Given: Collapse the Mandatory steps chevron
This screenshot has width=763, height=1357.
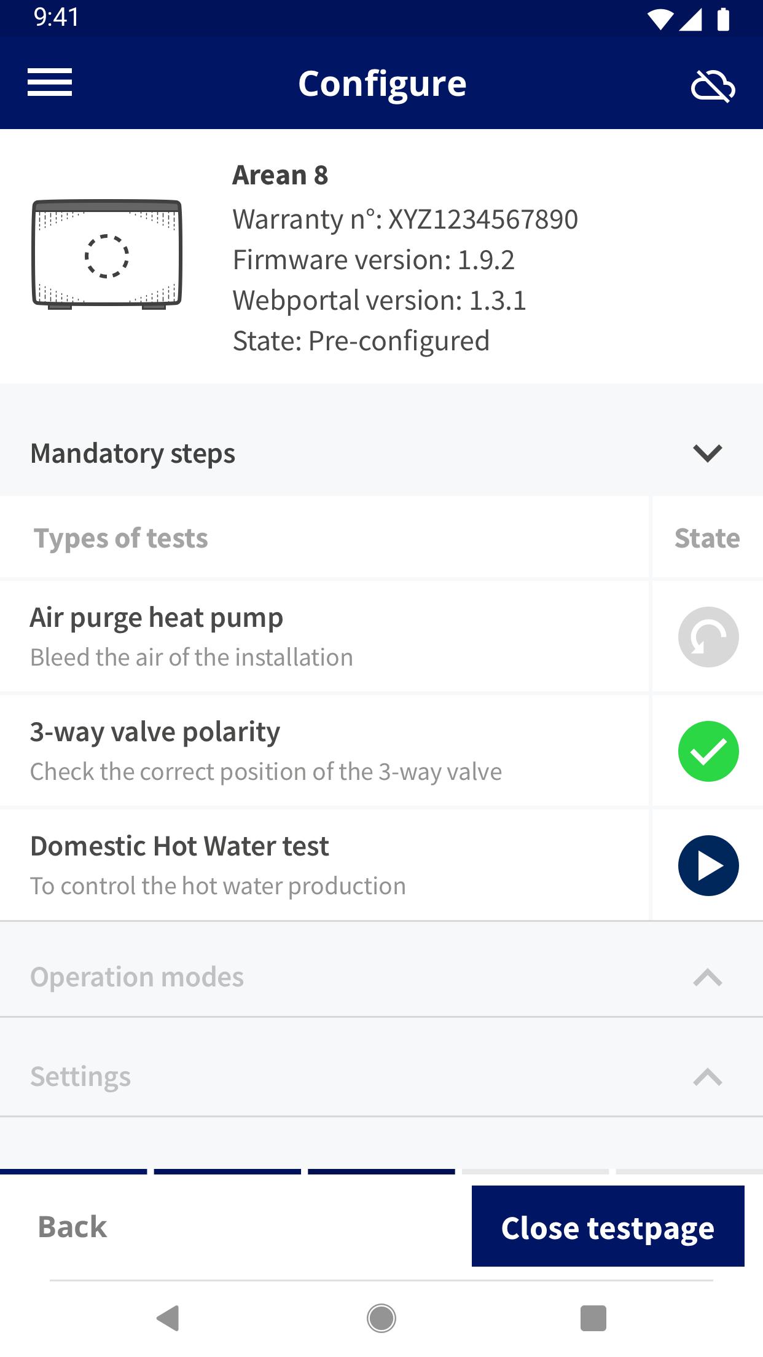Looking at the screenshot, I should tap(708, 454).
